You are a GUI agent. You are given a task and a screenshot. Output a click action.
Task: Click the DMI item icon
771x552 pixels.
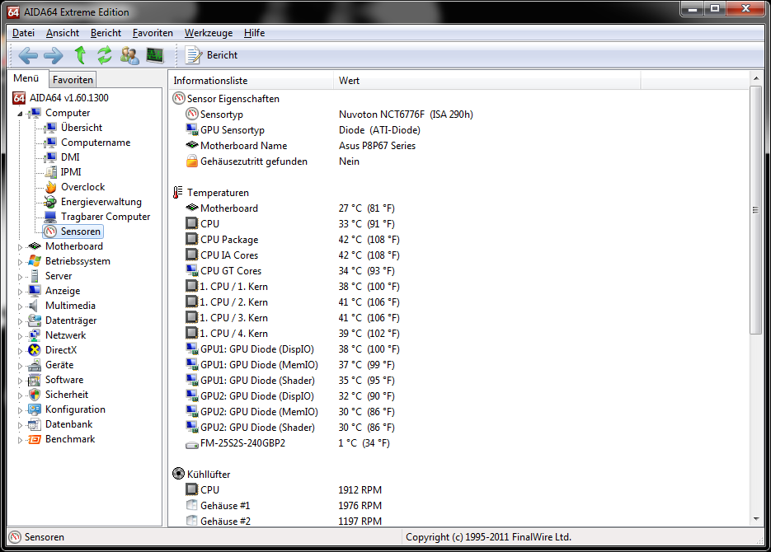pos(50,157)
